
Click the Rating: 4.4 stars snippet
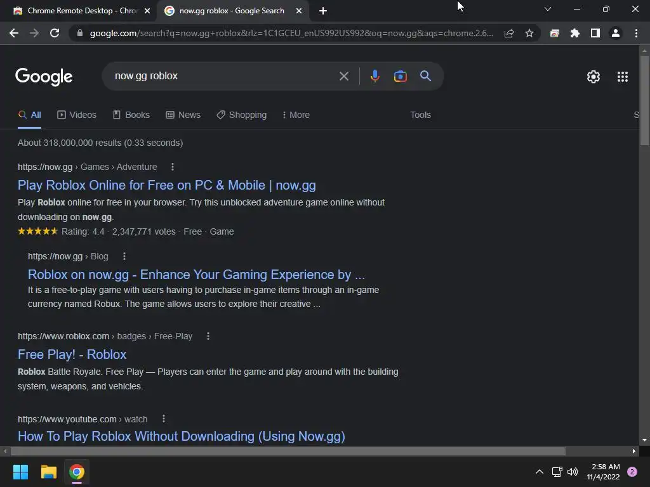click(126, 231)
